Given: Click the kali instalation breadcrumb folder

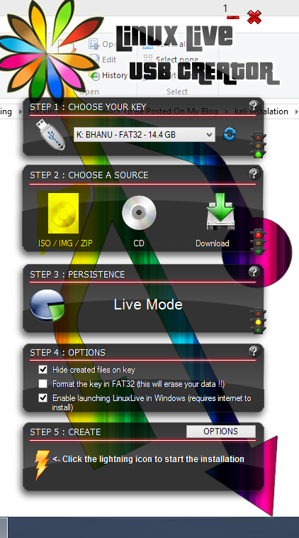Looking at the screenshot, I should pos(261,111).
